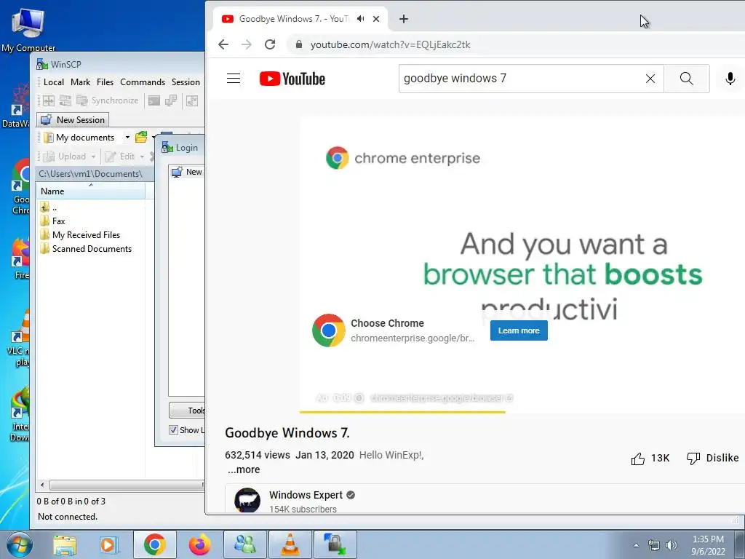The width and height of the screenshot is (745, 559).
Task: Click the taskbar clock showing 1:35 PM
Action: click(x=708, y=545)
